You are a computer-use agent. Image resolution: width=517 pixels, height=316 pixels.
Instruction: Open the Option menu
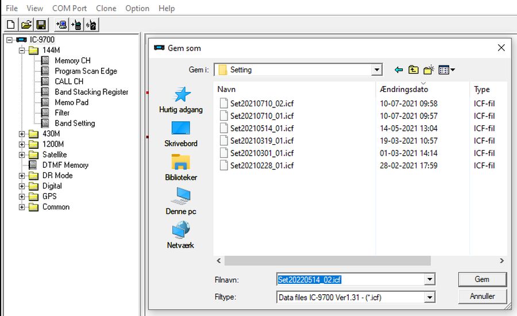137,8
